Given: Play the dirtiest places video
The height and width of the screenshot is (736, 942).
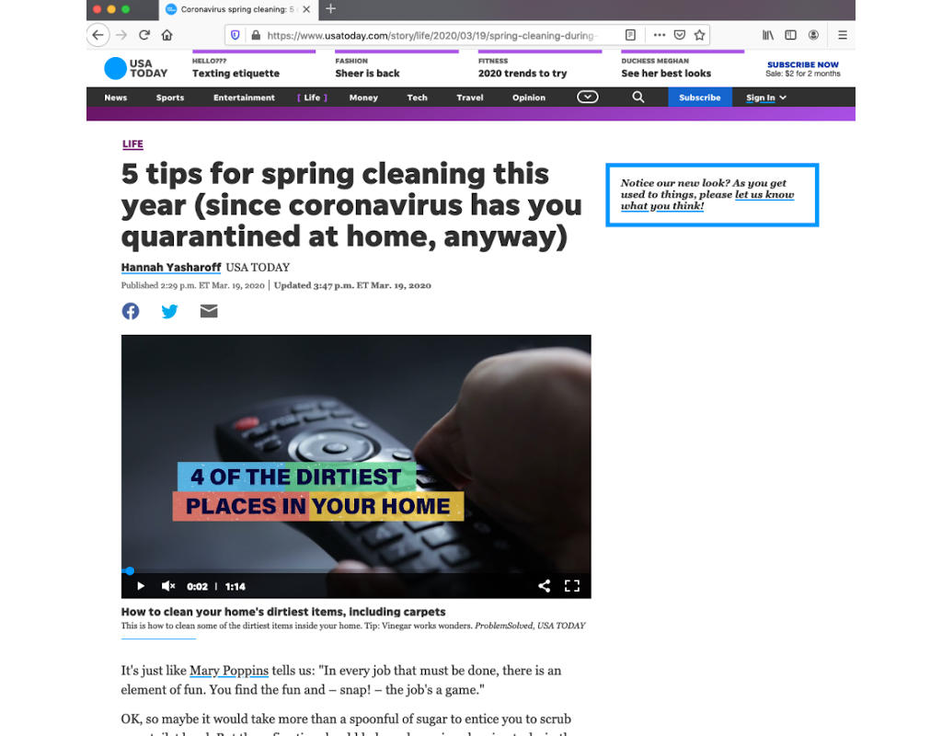Looking at the screenshot, I should tap(141, 586).
